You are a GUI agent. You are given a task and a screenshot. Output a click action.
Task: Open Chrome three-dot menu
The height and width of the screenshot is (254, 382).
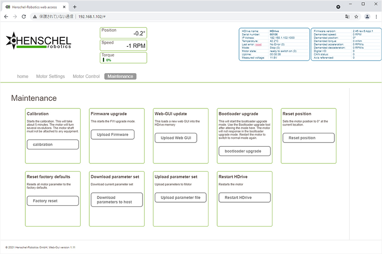(376, 17)
